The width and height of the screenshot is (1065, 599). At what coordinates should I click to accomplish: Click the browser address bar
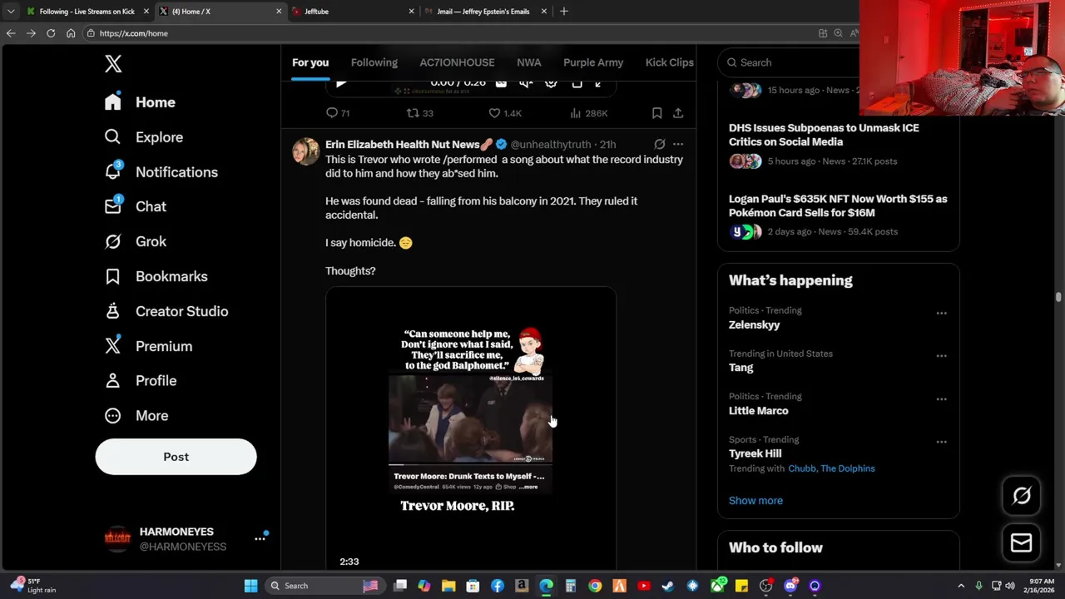pyautogui.click(x=449, y=33)
